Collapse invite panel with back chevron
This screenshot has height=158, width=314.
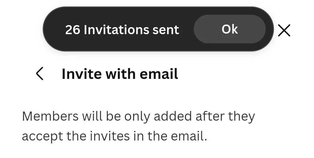point(40,74)
